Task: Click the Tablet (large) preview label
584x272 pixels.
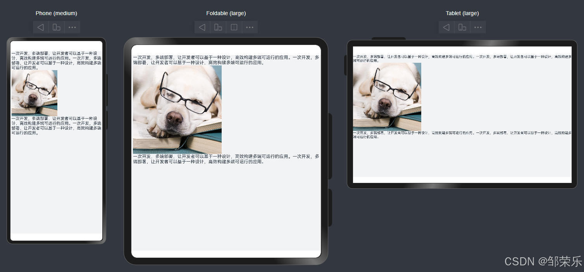Action: pyautogui.click(x=462, y=13)
